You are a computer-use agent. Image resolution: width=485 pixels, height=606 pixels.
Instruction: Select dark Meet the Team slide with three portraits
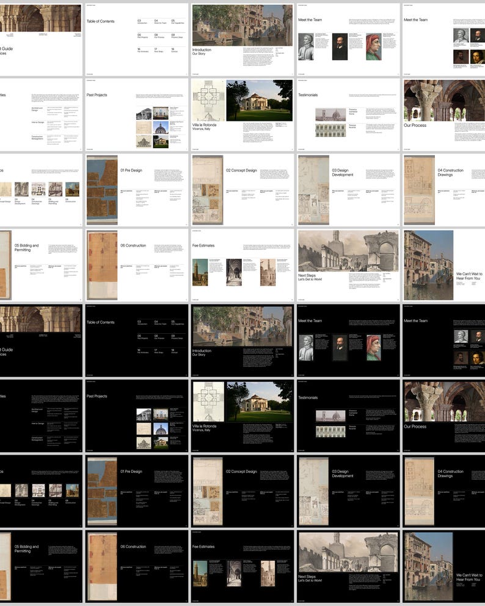[348, 341]
